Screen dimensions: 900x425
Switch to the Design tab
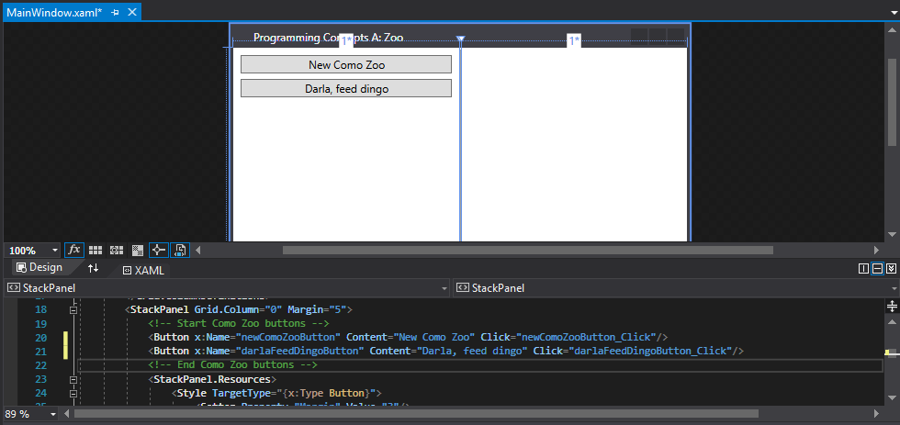(39, 268)
